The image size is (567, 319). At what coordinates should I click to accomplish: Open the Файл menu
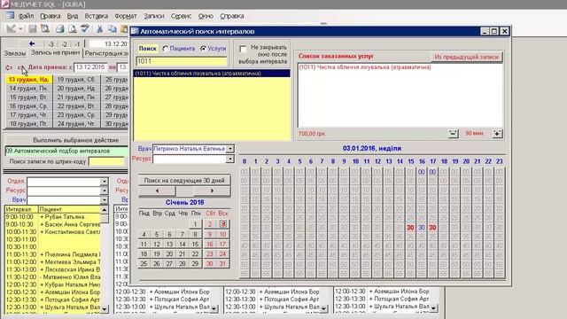click(26, 16)
